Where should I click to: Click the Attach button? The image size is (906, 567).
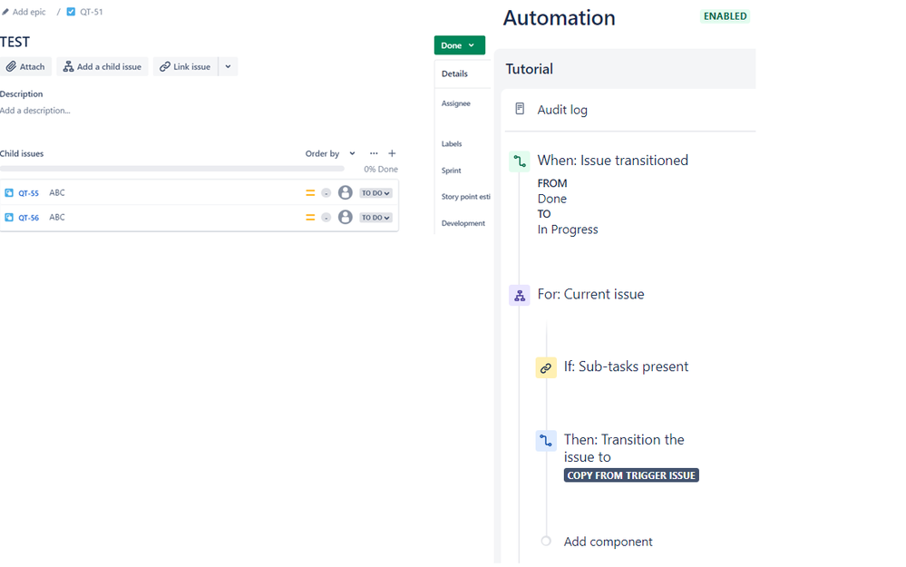coord(26,66)
